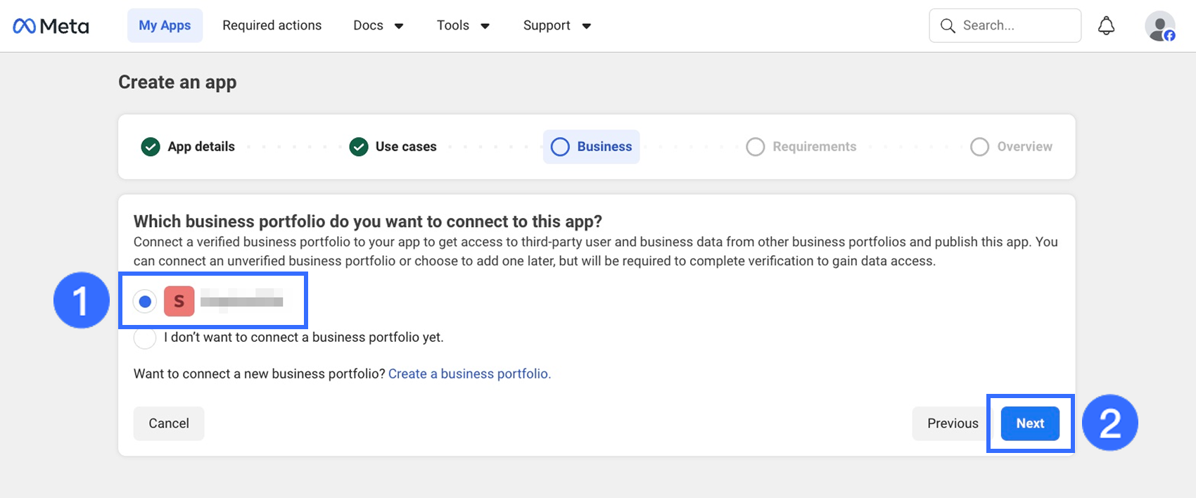Open the My Apps tab
The height and width of the screenshot is (498, 1196).
pos(165,26)
